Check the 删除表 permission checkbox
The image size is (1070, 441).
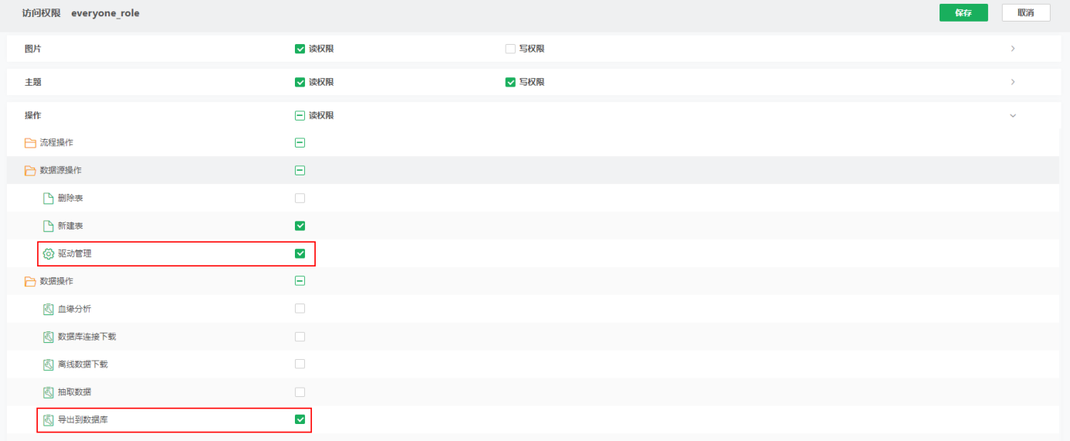coord(300,198)
